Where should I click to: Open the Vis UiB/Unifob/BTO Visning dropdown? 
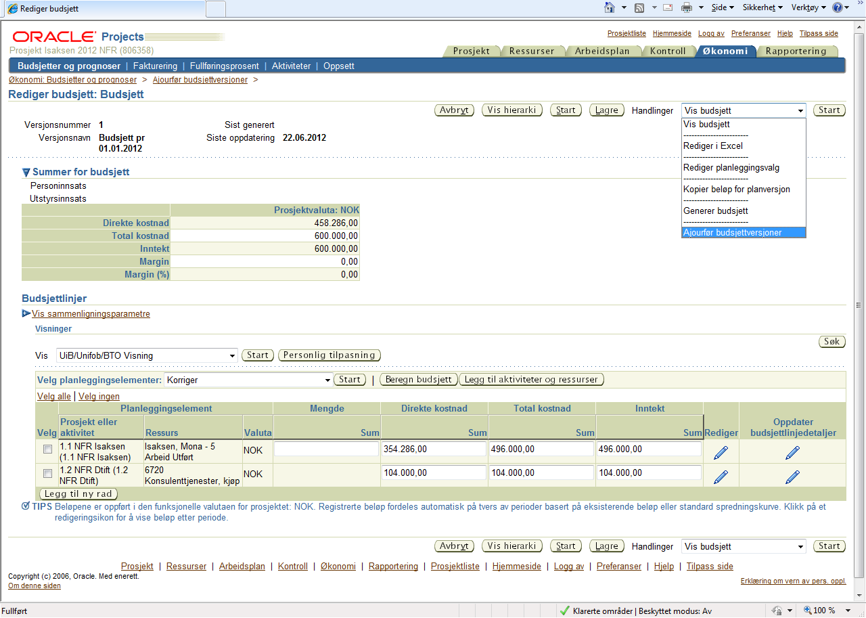145,355
